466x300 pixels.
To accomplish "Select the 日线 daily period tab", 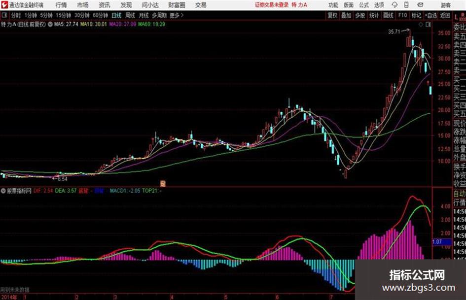I will tap(116, 15).
